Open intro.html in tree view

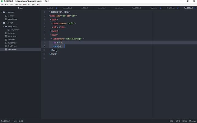point(12,33)
